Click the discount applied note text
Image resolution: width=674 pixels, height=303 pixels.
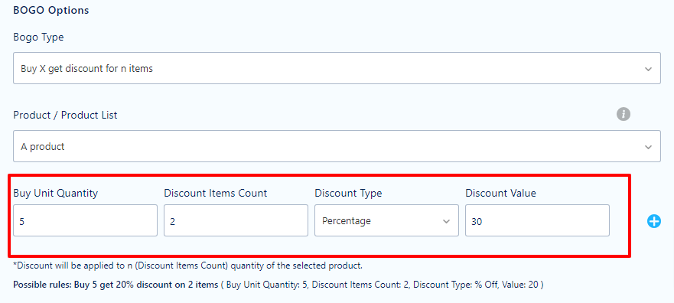(x=188, y=266)
